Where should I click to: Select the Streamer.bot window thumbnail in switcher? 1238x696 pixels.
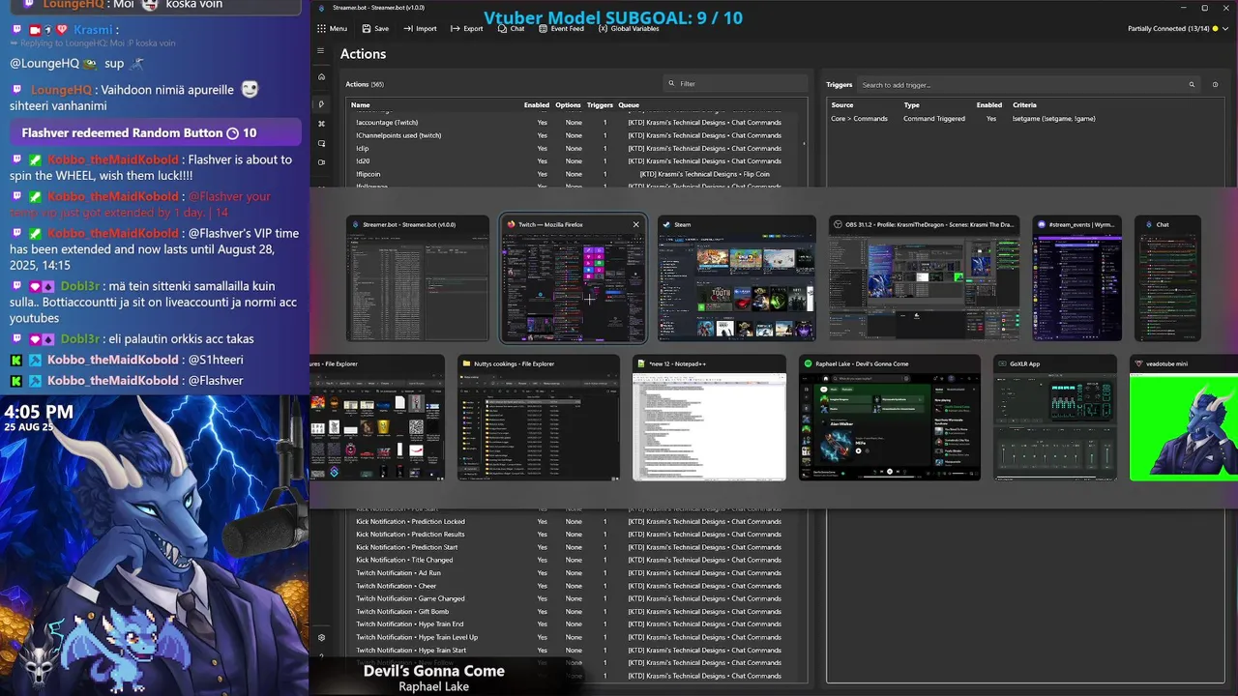point(418,278)
